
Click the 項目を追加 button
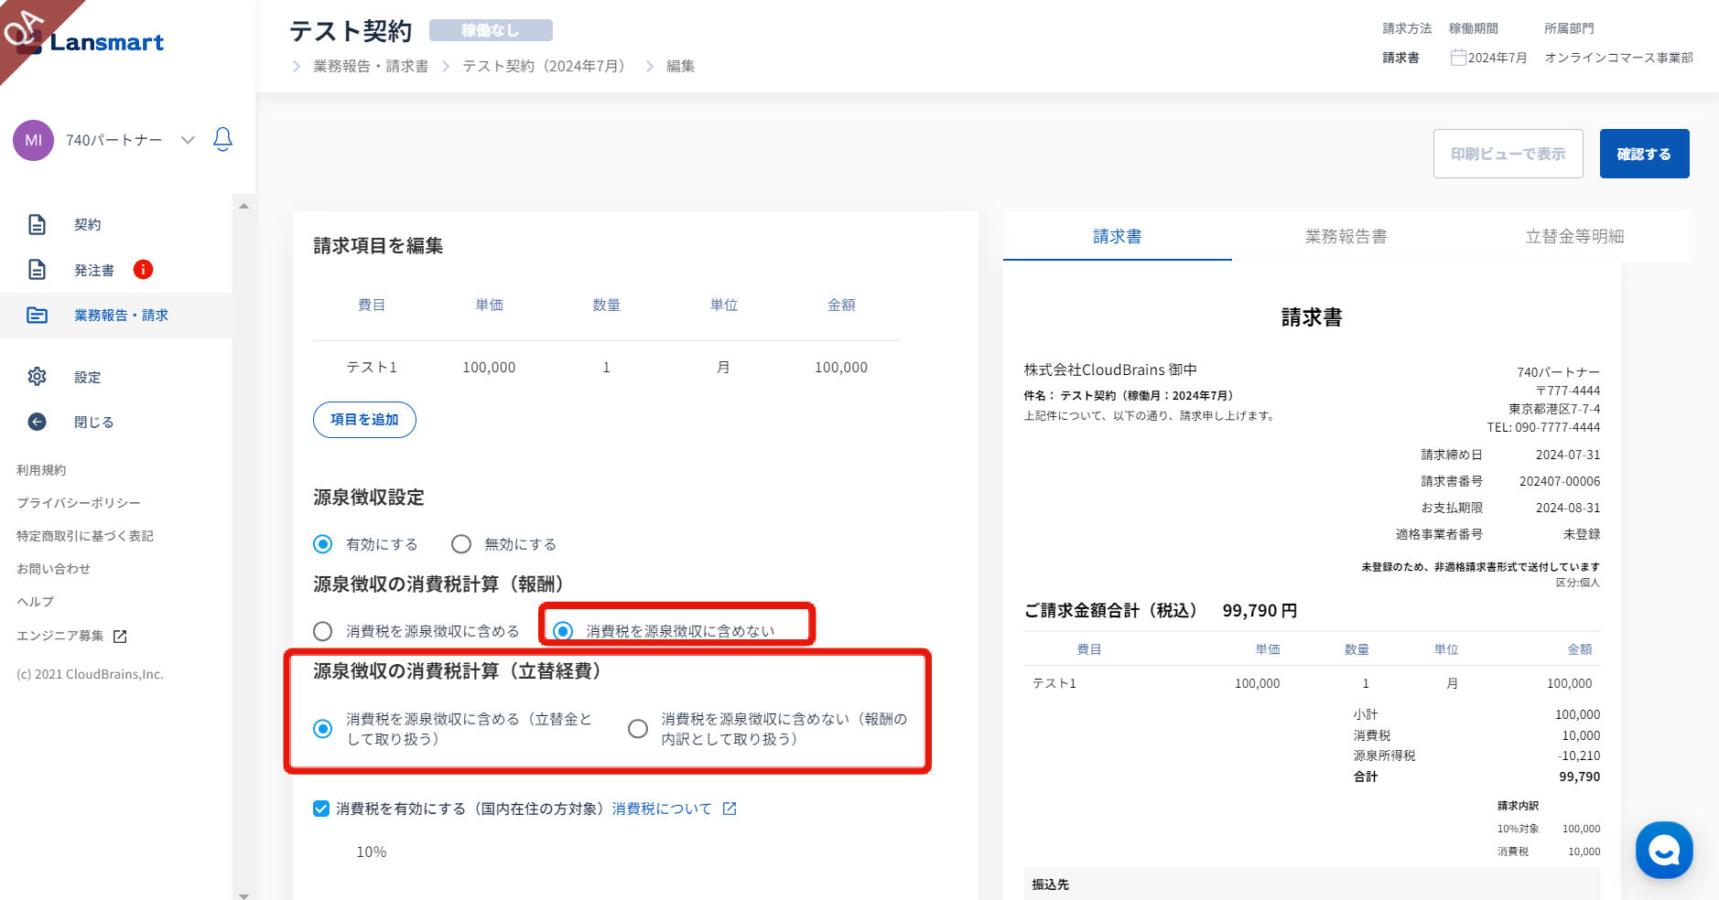[364, 420]
